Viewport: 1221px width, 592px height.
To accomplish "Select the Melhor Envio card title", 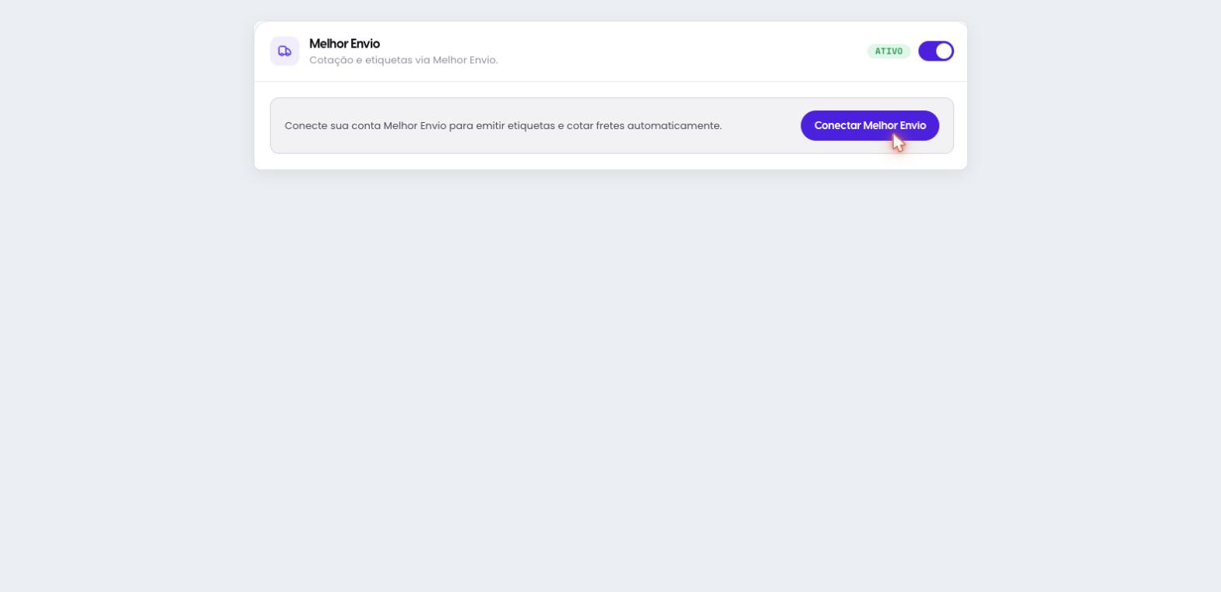I will click(x=344, y=44).
